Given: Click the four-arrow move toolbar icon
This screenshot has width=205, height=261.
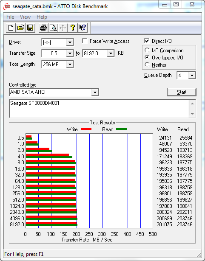Looking at the screenshot, I should pyautogui.click(x=63, y=28).
